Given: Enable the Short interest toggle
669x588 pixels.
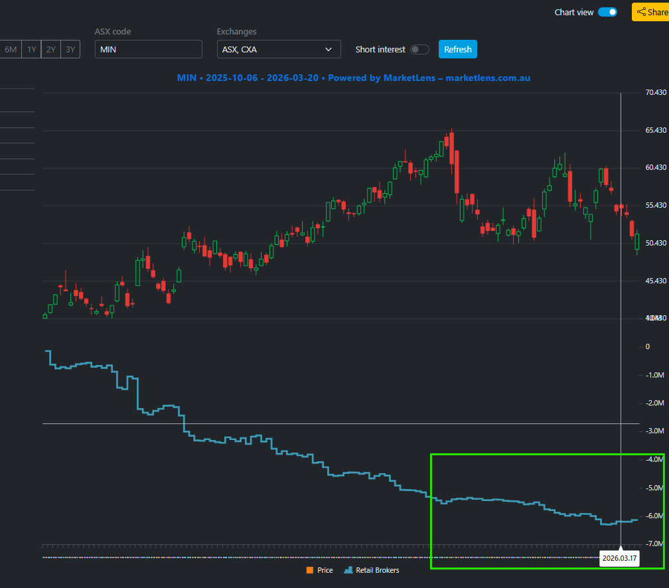Looking at the screenshot, I should pos(419,50).
